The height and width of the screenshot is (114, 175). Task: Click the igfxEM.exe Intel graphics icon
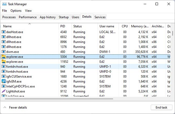pos(3,81)
